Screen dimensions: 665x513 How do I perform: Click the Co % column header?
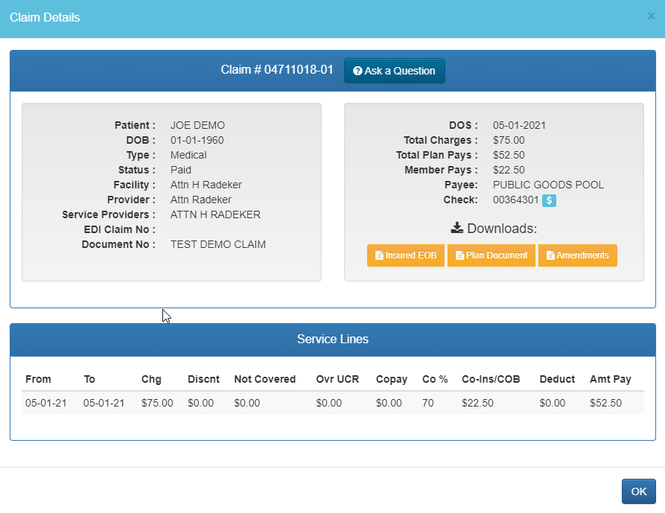435,379
